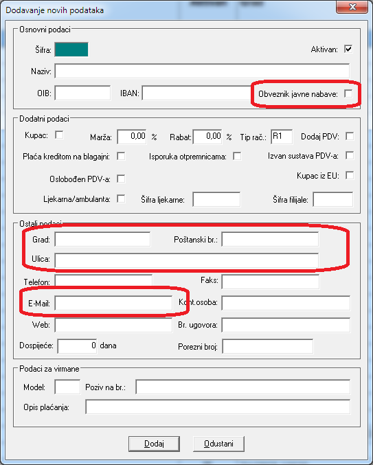Tick the Dodaj PDV checkbox
Viewport: 373px width, 465px height.
(350, 136)
